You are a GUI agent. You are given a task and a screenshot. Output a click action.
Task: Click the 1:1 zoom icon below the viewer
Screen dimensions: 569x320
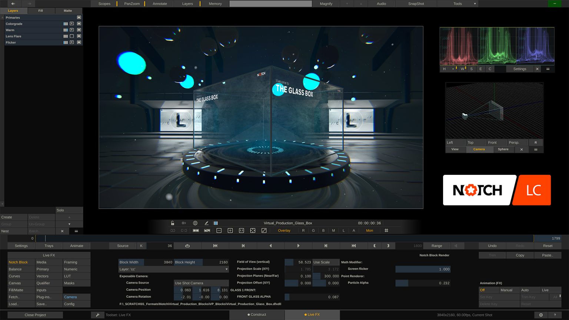[242, 230]
